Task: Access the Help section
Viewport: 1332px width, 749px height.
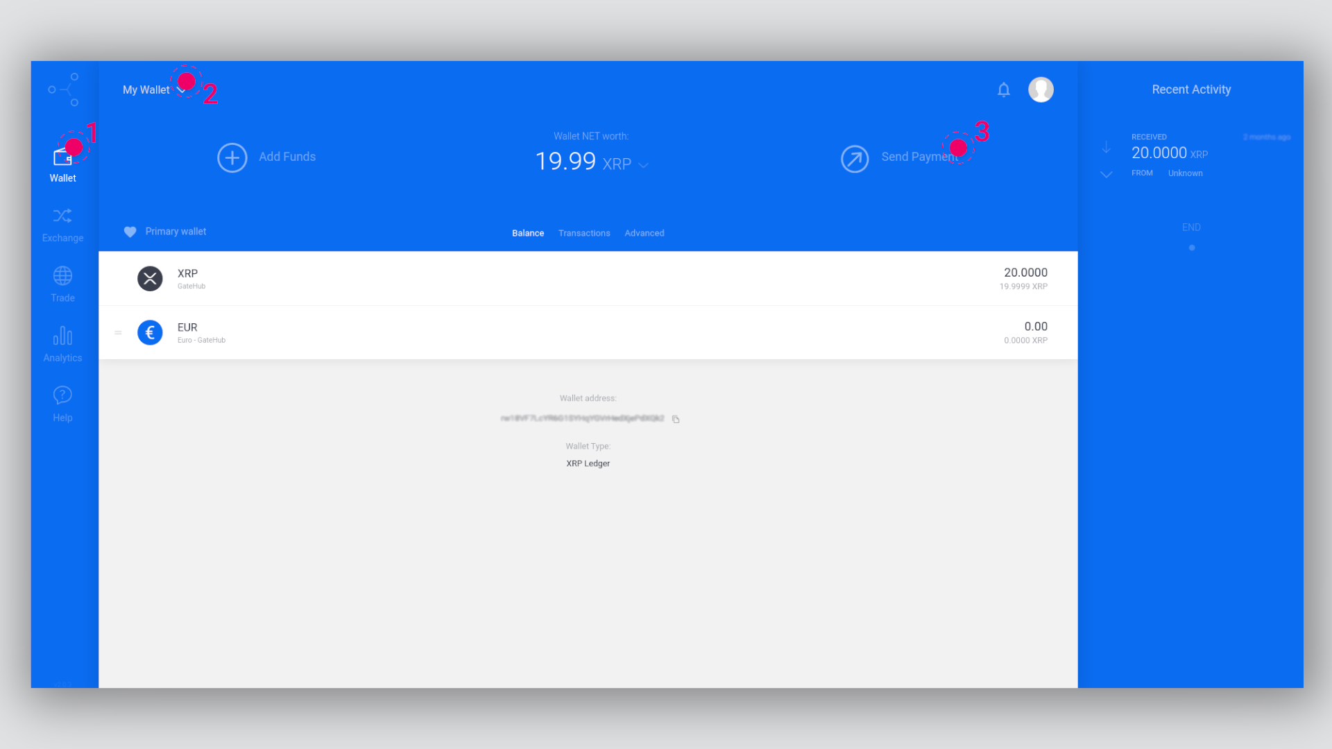Action: coord(62,404)
